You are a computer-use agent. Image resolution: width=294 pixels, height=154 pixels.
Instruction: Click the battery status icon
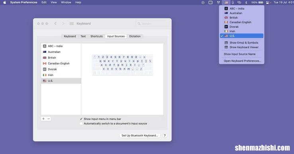coord(261,2)
